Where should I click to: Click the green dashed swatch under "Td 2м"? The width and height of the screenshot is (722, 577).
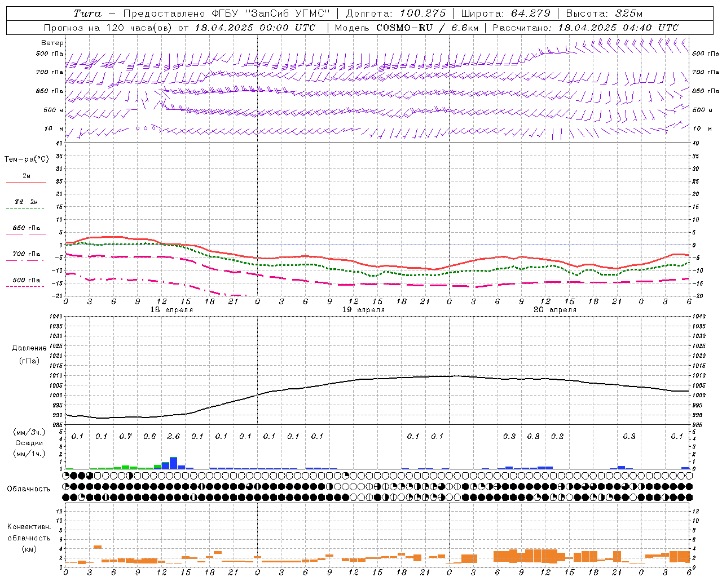pos(25,208)
